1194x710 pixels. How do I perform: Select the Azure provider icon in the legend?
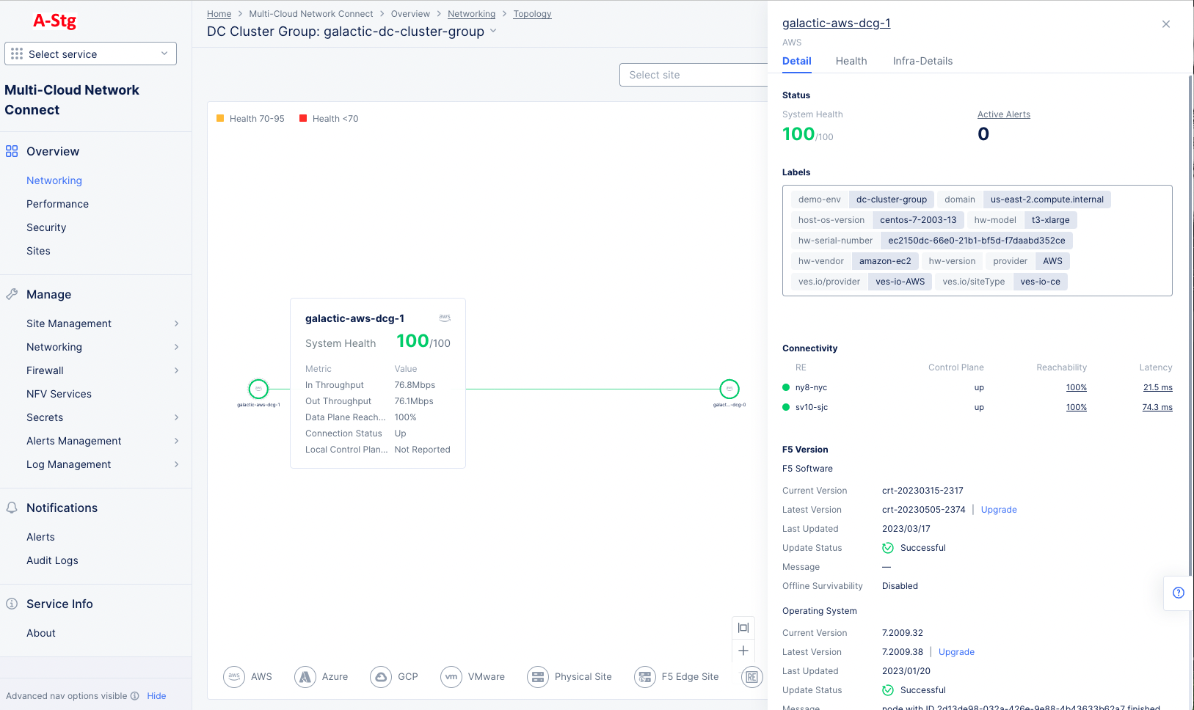(x=305, y=676)
